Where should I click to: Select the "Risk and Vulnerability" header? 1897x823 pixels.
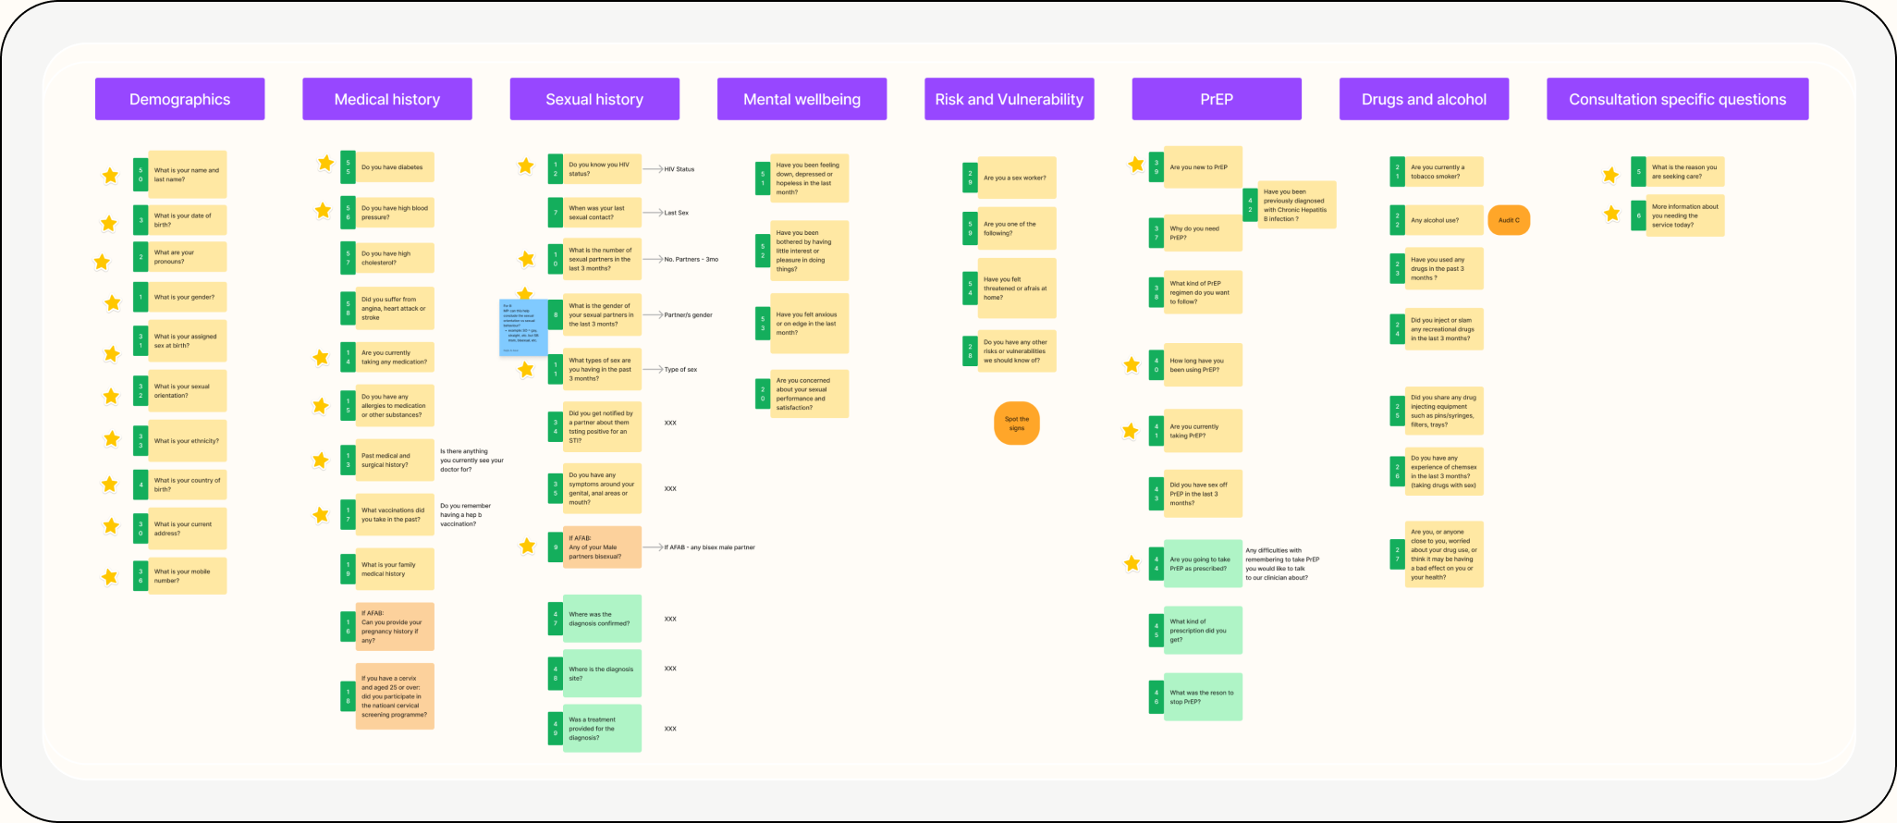click(x=1010, y=99)
